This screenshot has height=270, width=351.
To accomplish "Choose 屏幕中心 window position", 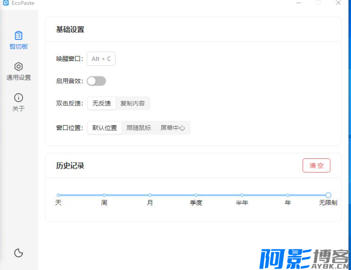I will pos(173,128).
